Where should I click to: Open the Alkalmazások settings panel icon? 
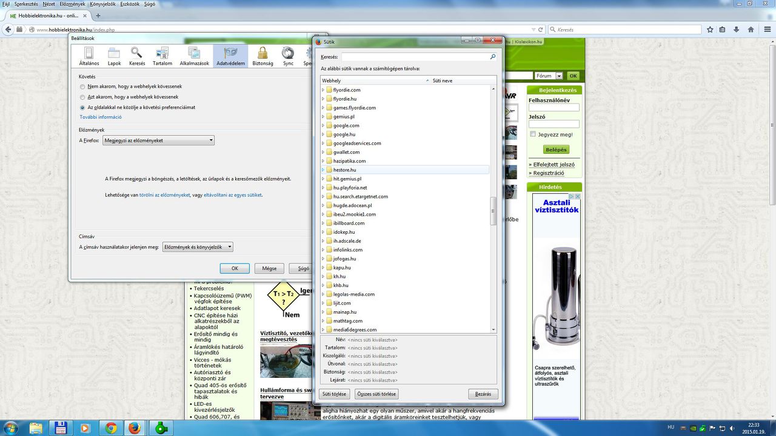[194, 56]
